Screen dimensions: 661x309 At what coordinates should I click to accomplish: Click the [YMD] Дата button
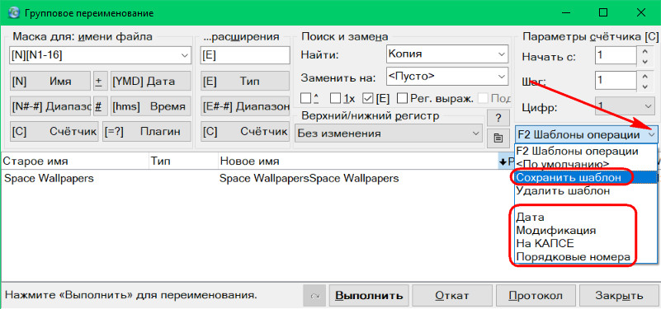pos(151,82)
